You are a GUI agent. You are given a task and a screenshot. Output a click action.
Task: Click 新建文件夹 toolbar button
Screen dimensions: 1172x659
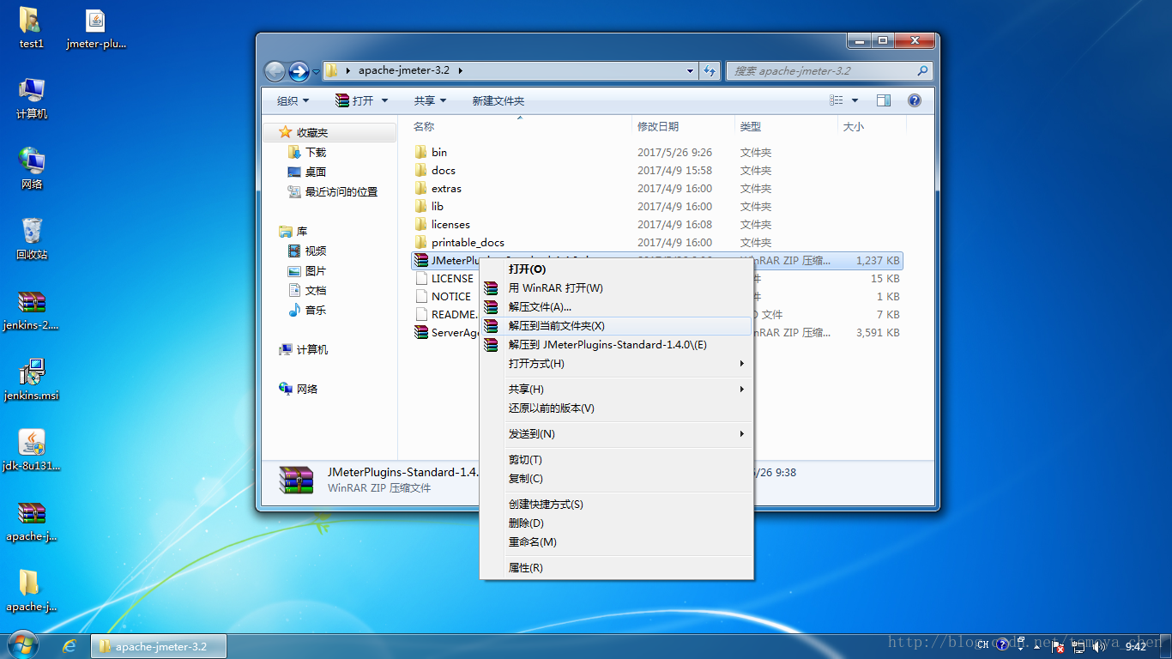498,100
